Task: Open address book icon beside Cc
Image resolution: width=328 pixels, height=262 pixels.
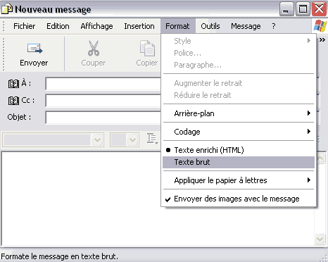Action: [13, 101]
